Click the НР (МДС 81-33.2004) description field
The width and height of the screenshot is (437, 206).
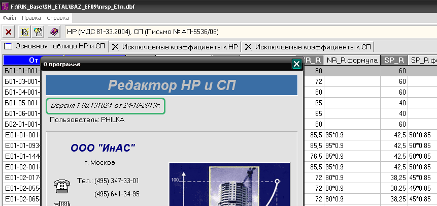tap(251, 32)
